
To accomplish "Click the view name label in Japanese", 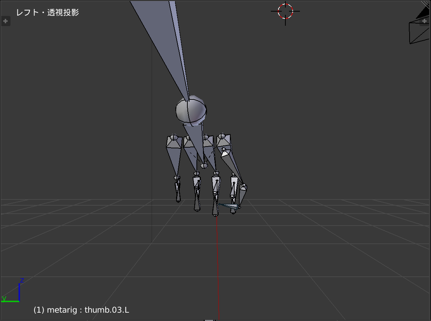I will coord(48,12).
